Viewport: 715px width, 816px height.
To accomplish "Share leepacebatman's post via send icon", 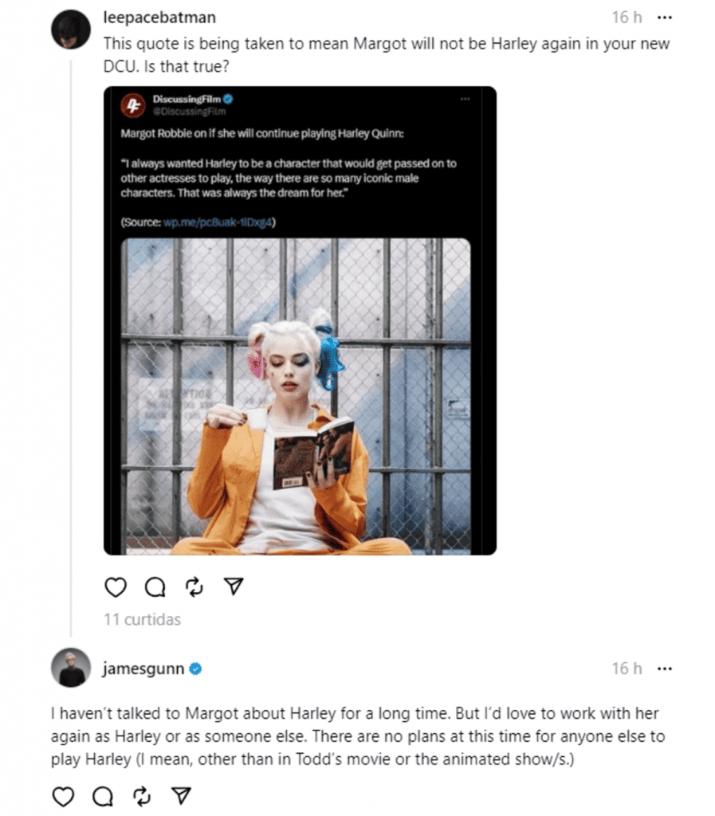I will (234, 586).
